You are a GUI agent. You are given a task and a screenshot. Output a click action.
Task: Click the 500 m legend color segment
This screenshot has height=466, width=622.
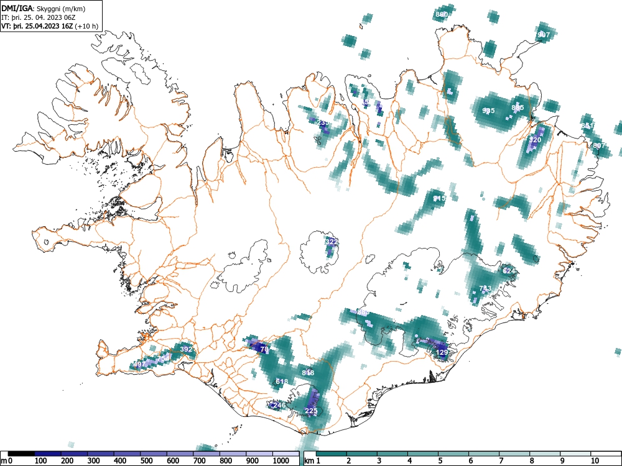154,454
